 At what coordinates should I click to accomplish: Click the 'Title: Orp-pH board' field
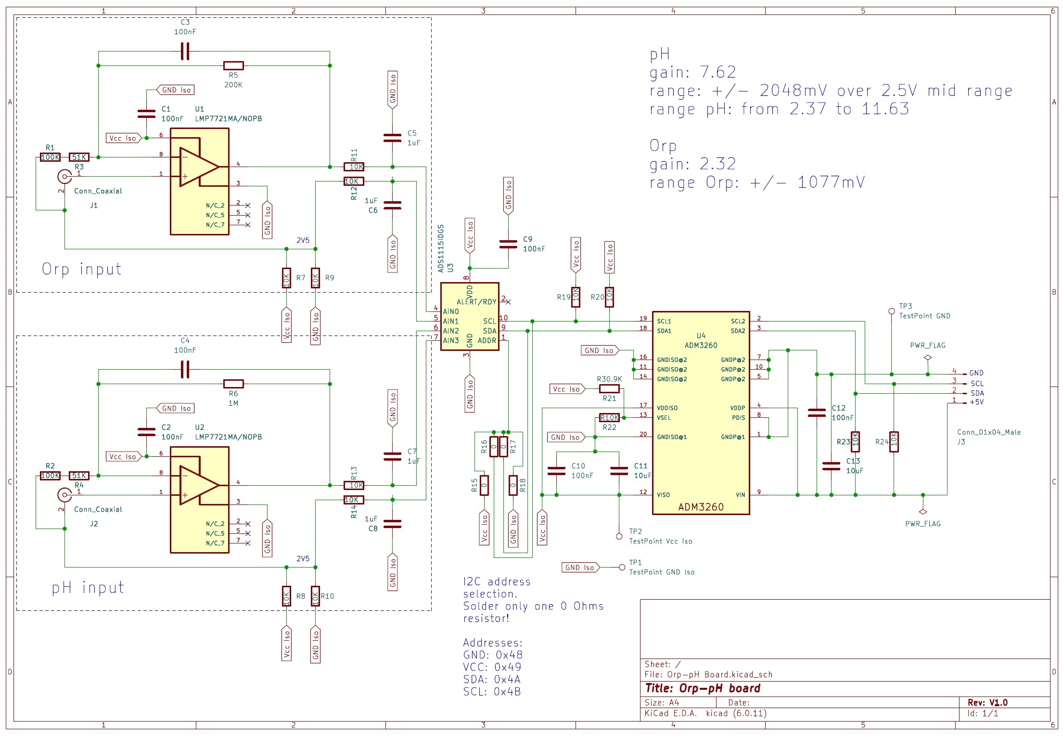click(x=703, y=688)
